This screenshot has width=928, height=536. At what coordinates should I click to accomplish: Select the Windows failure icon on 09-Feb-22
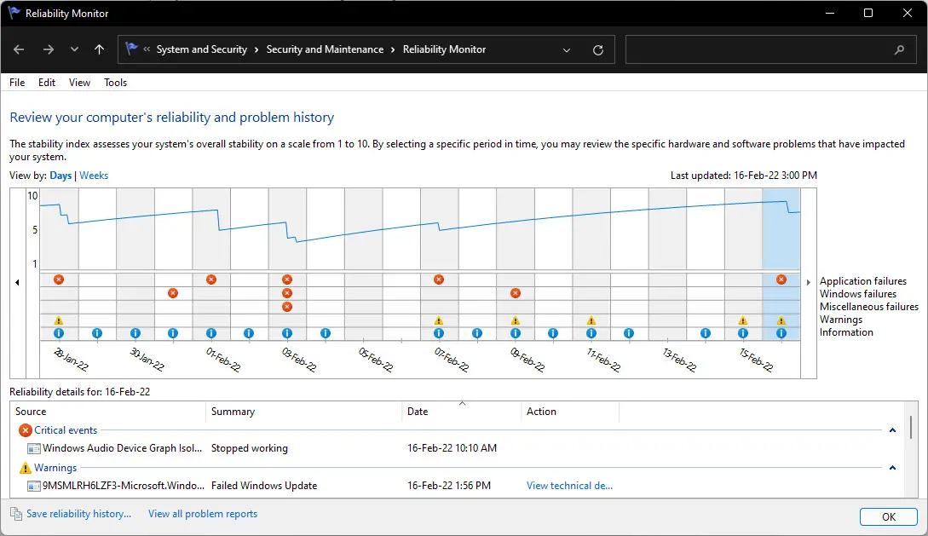pyautogui.click(x=516, y=293)
